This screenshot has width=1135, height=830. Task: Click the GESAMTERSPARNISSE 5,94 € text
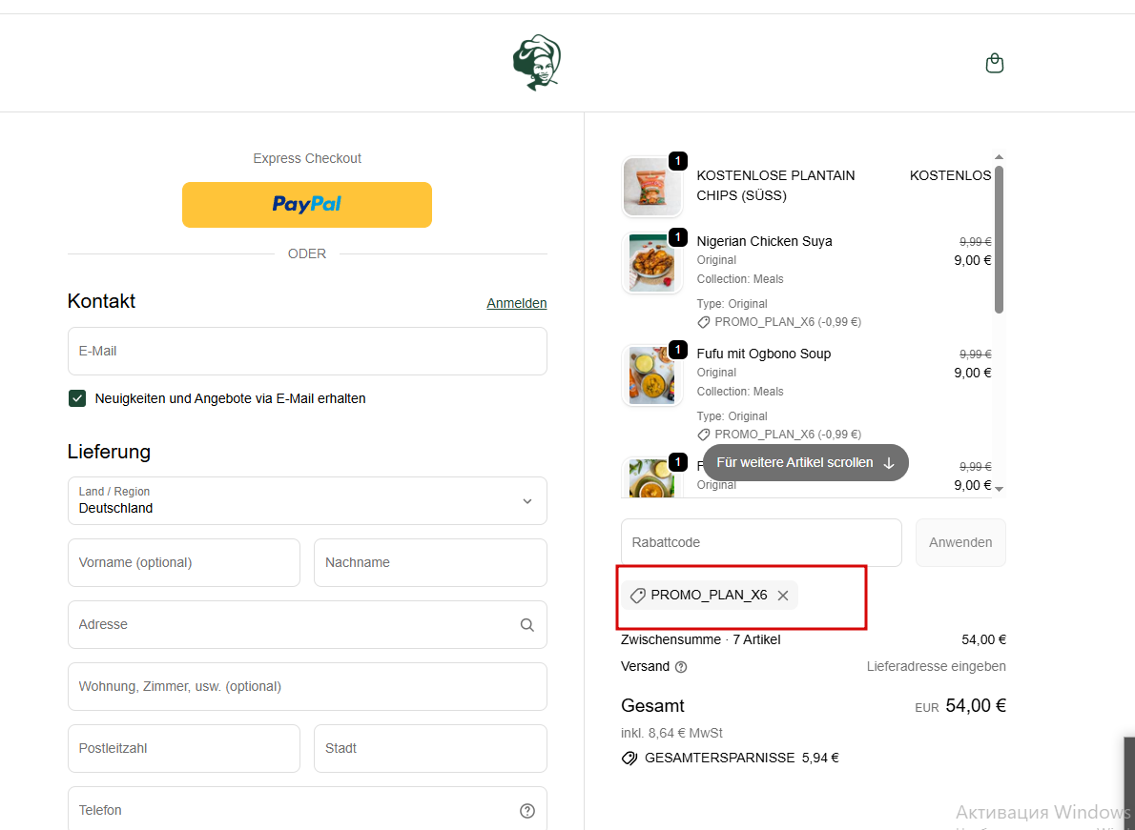(741, 759)
